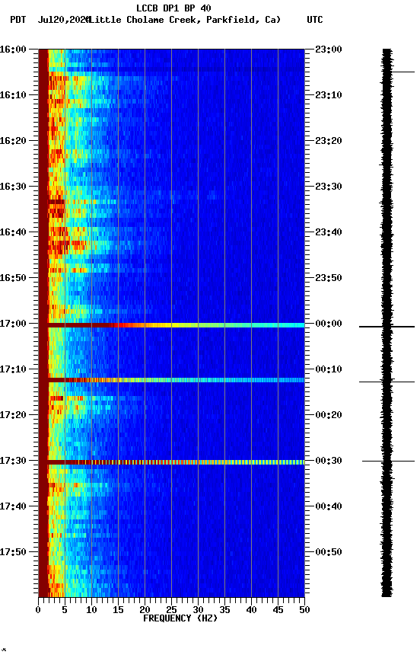Click the seismogram spike line near 00:12

[x=387, y=382]
